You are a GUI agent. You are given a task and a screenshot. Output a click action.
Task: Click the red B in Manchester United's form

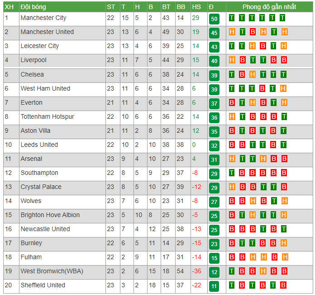(253, 32)
